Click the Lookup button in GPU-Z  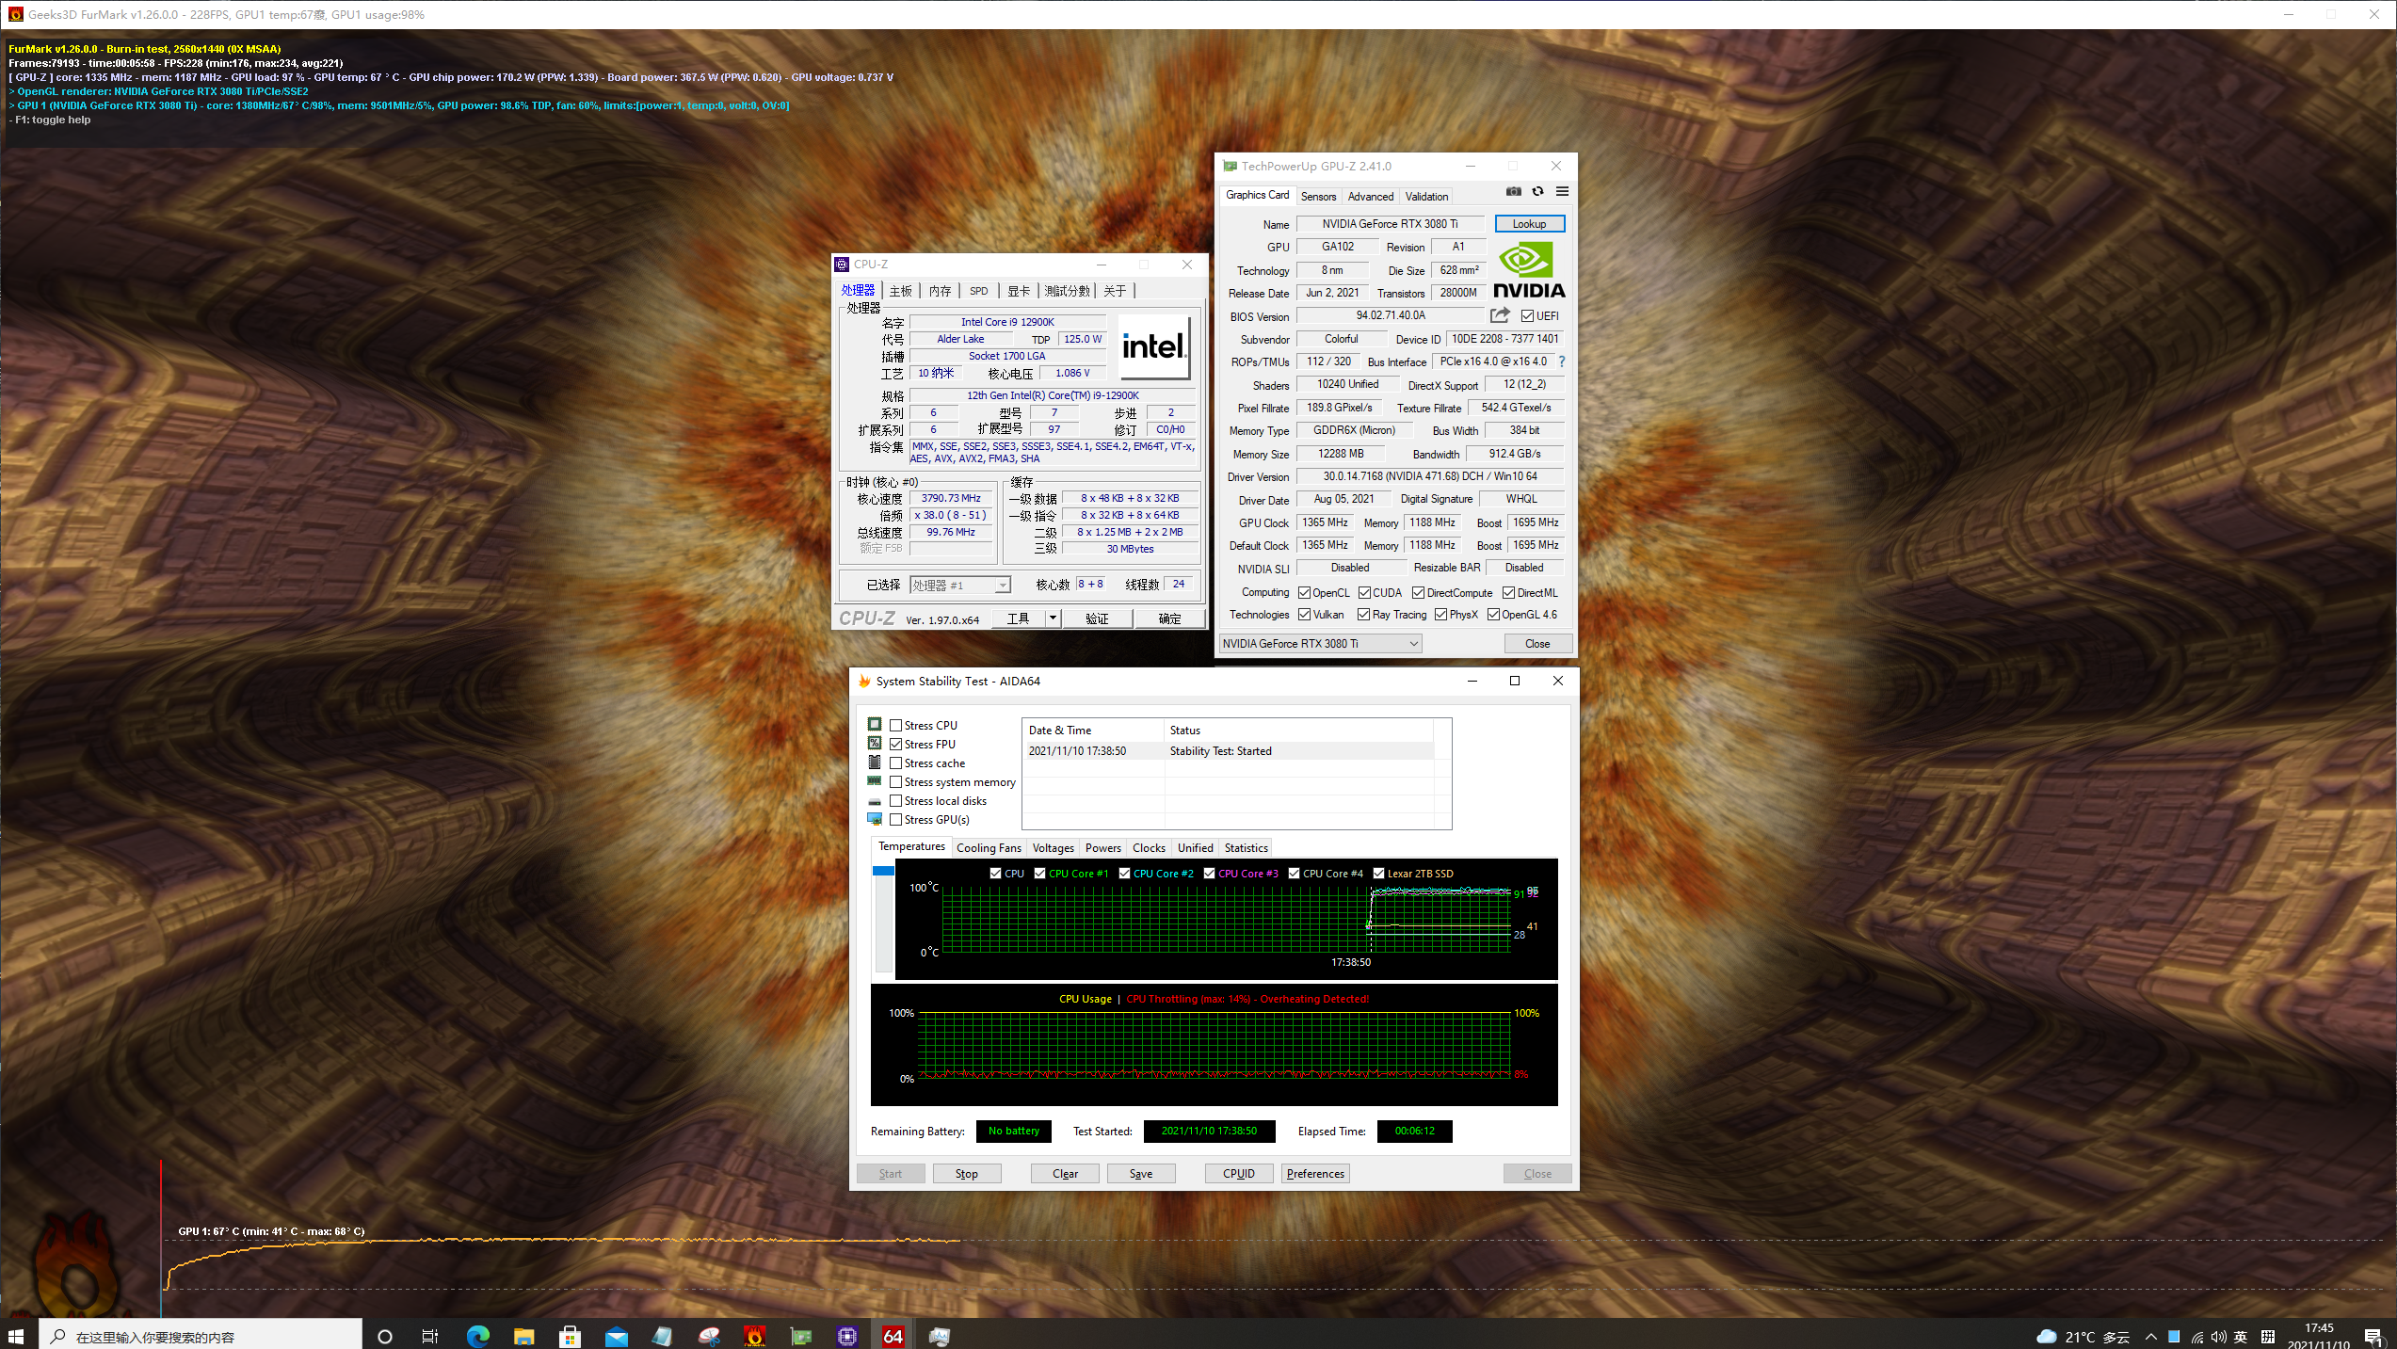click(1529, 224)
